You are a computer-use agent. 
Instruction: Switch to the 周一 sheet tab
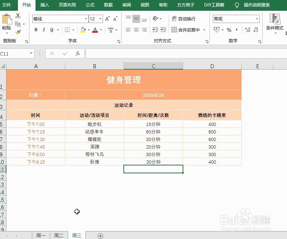[x=41, y=235]
